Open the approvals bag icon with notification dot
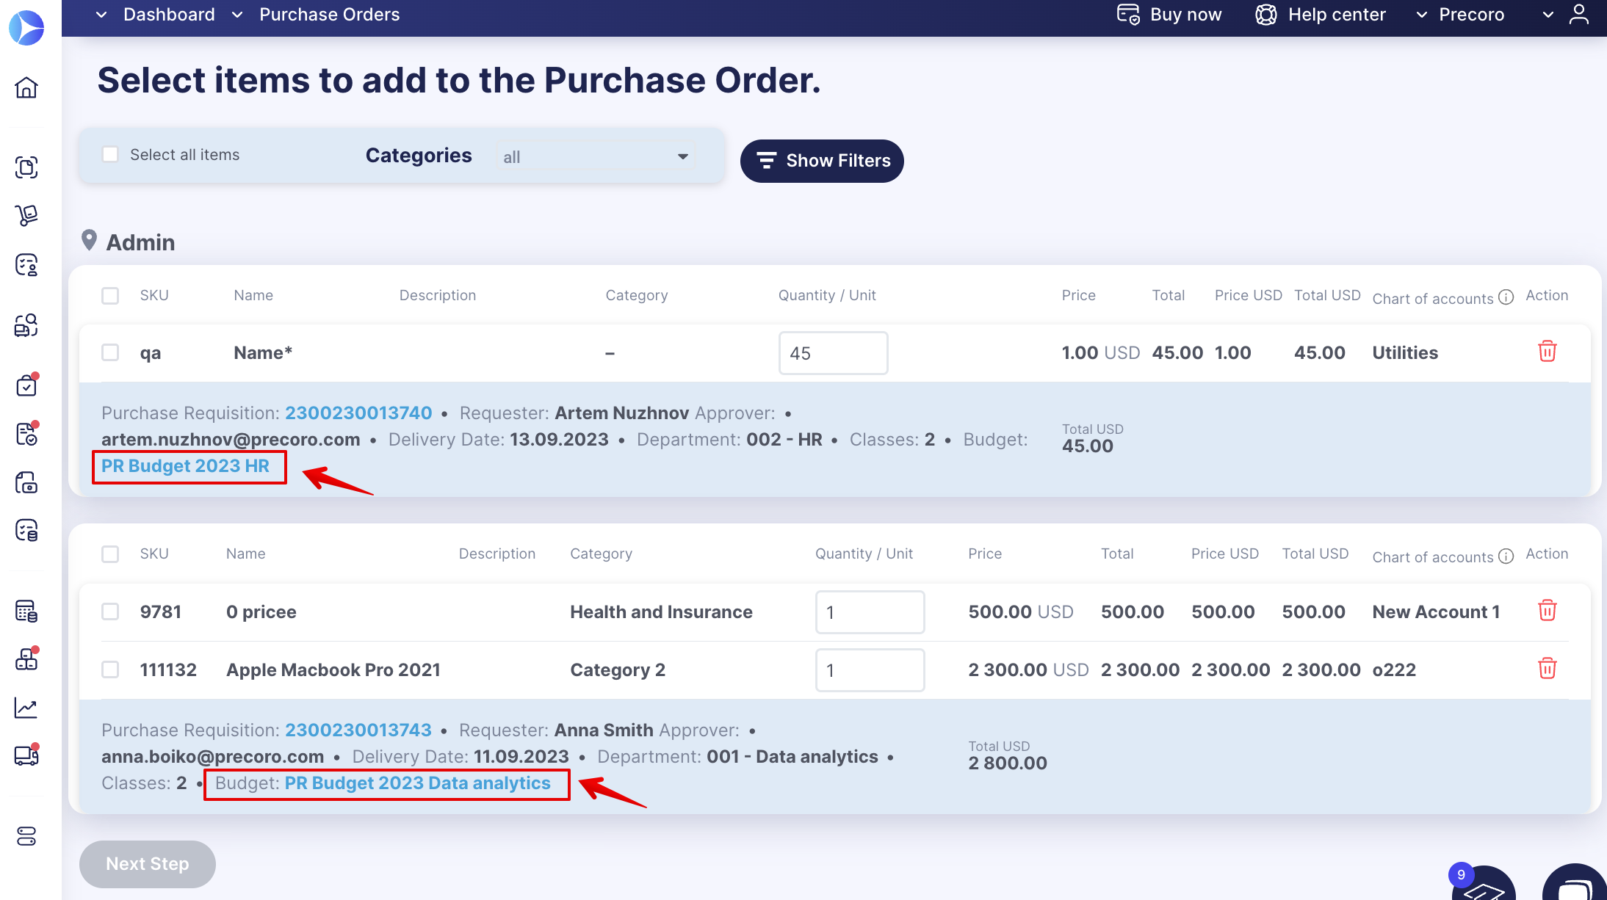1607x900 pixels. pyautogui.click(x=26, y=384)
